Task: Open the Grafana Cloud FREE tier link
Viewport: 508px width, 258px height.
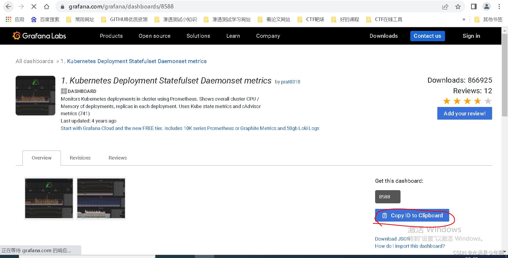Action: (x=190, y=128)
